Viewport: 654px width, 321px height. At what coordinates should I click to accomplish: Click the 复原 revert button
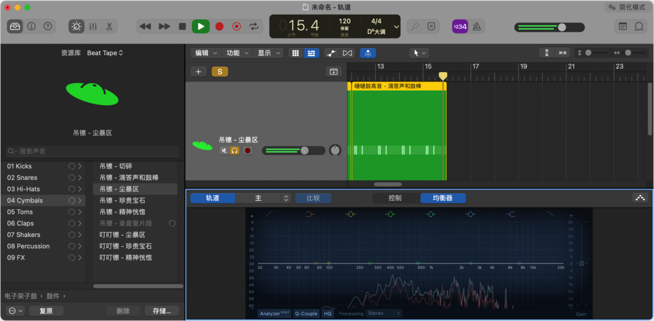pos(46,311)
